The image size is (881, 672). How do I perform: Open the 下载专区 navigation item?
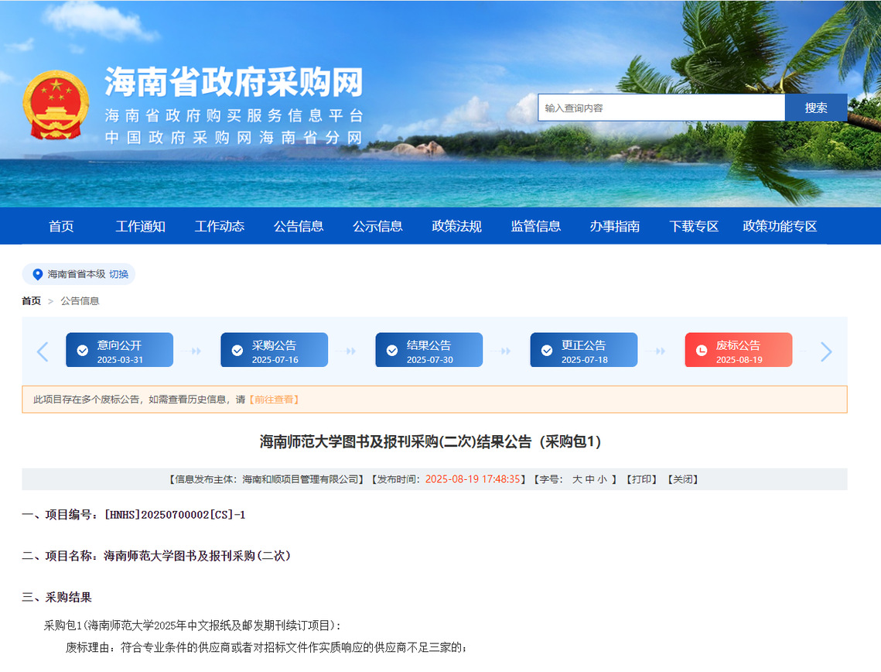[694, 226]
